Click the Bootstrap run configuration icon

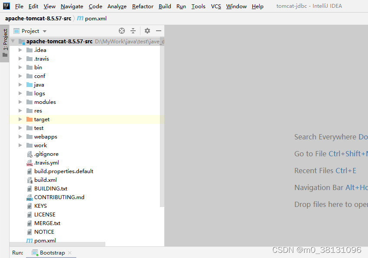[x=35, y=253]
